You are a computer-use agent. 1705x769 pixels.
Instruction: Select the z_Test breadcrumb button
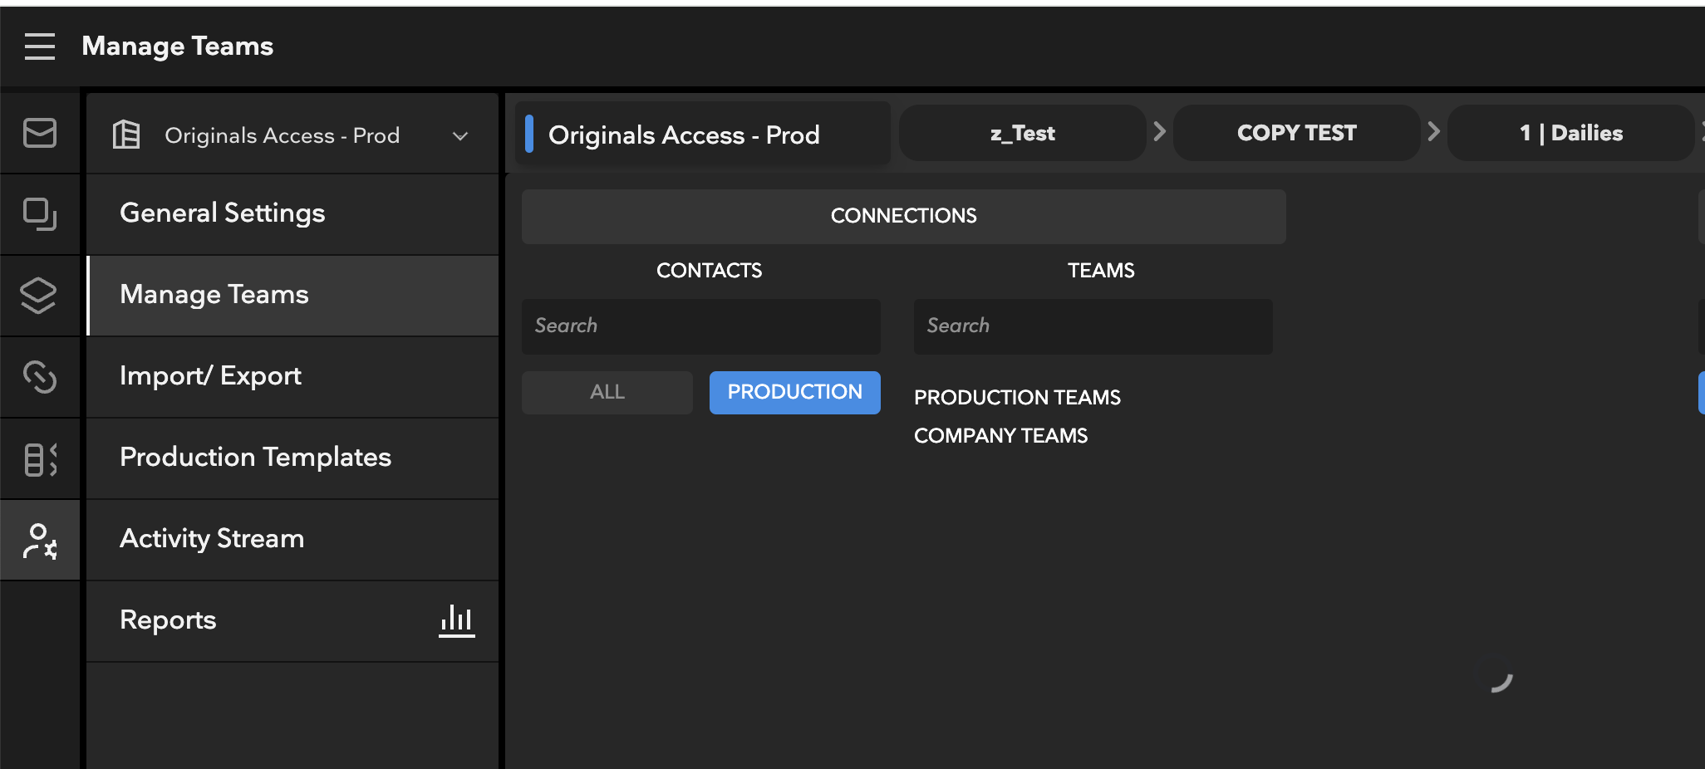[x=1023, y=133]
